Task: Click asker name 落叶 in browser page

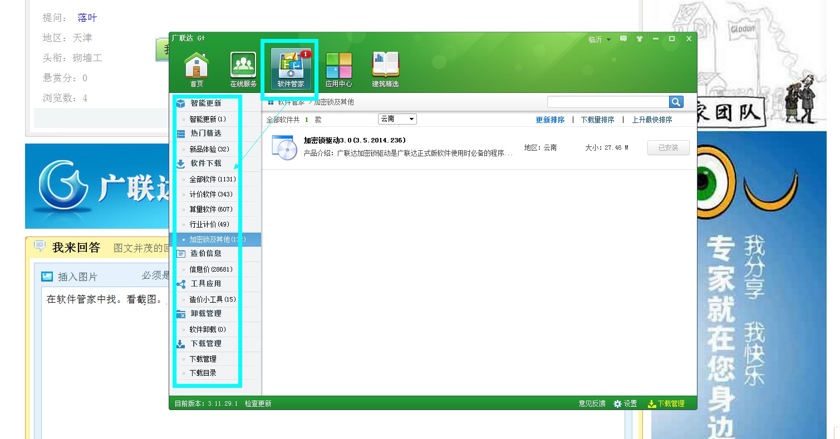Action: 87,18
